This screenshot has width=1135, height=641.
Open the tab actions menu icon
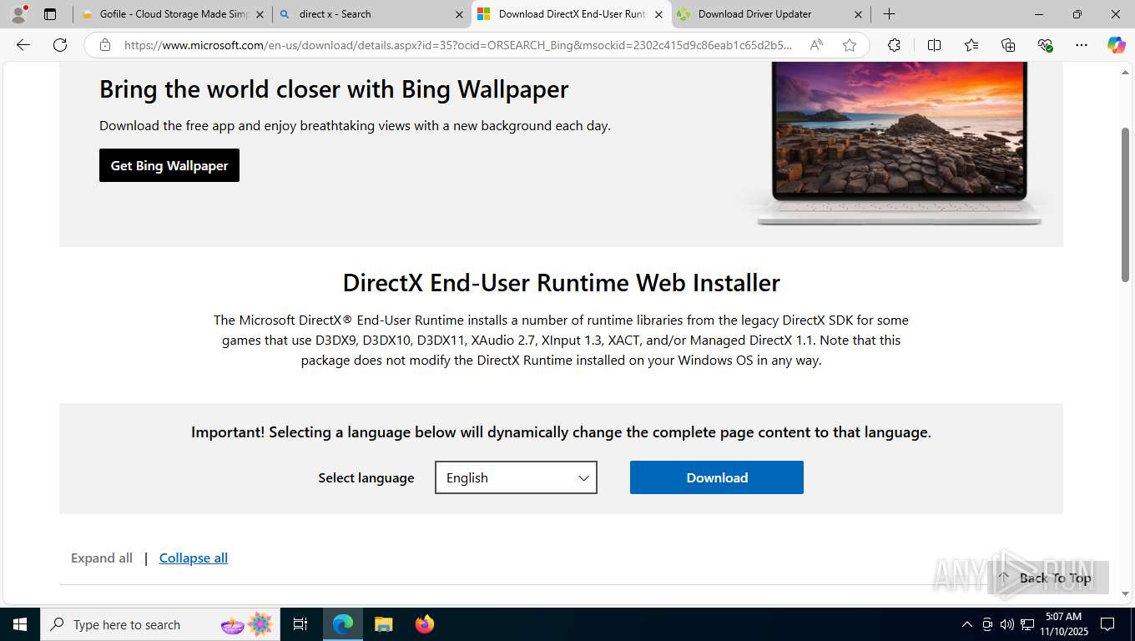tap(50, 14)
